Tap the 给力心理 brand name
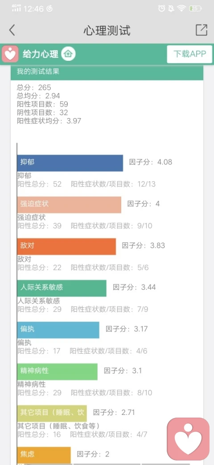The image size is (214, 465). tap(41, 54)
